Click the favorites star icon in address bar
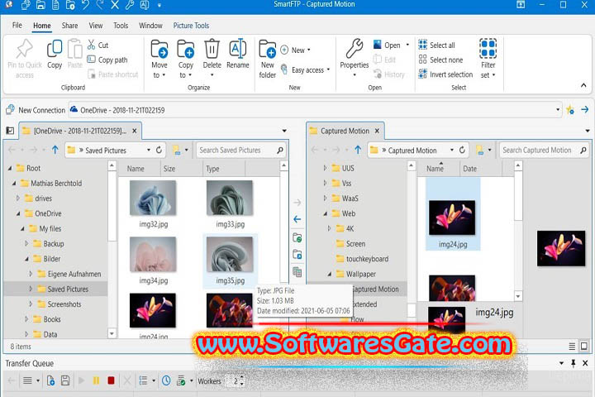595x397 pixels. tap(569, 110)
